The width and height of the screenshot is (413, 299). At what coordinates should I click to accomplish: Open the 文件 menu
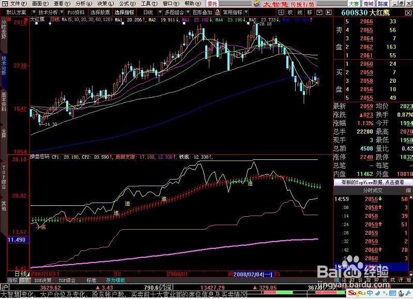click(18, 4)
